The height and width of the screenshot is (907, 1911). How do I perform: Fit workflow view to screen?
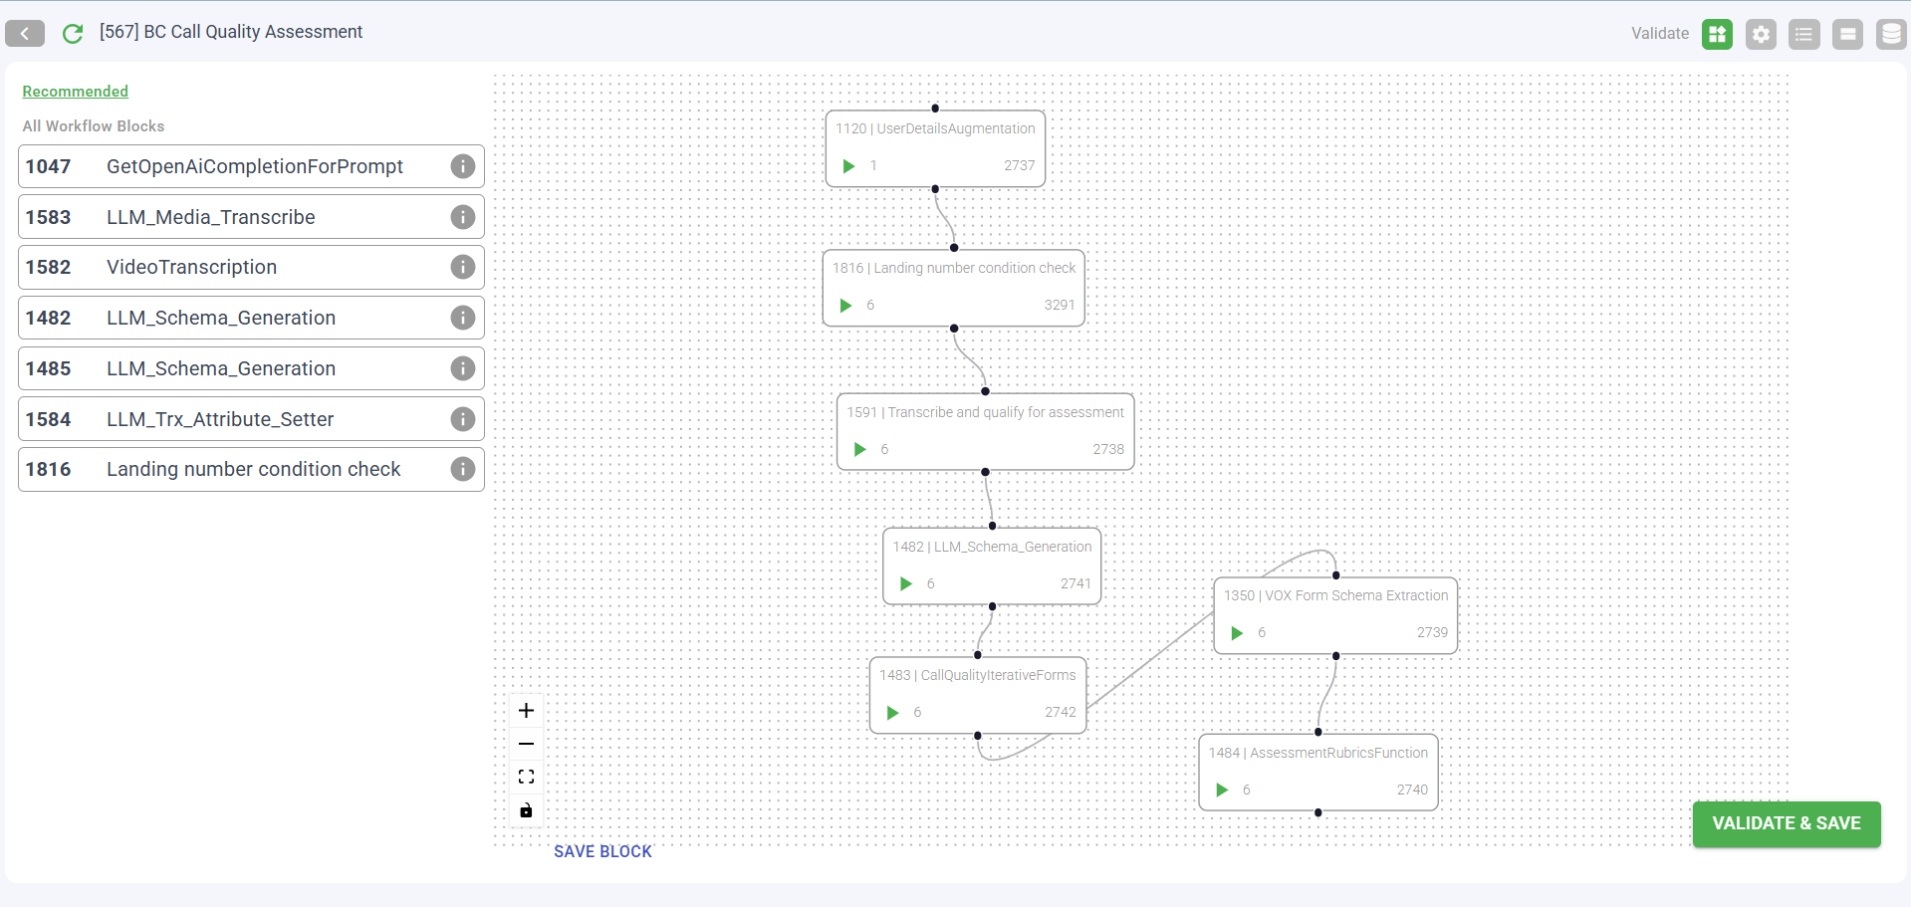coord(527,777)
